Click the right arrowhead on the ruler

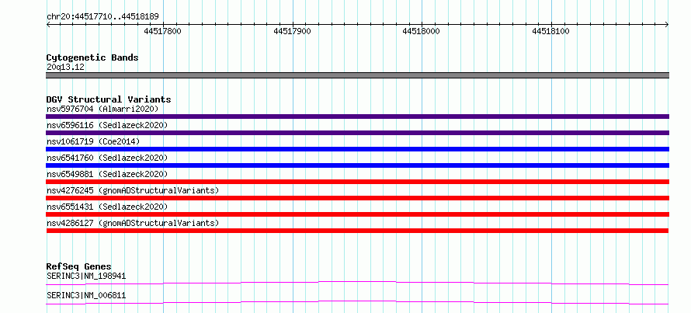(667, 24)
